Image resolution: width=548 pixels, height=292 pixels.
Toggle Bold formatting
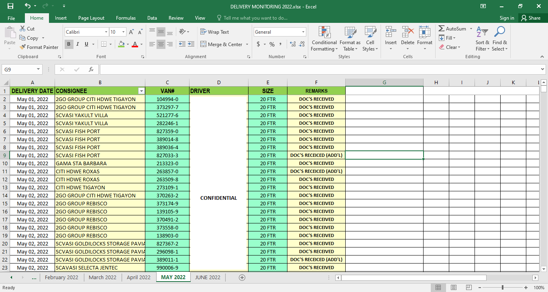point(69,44)
